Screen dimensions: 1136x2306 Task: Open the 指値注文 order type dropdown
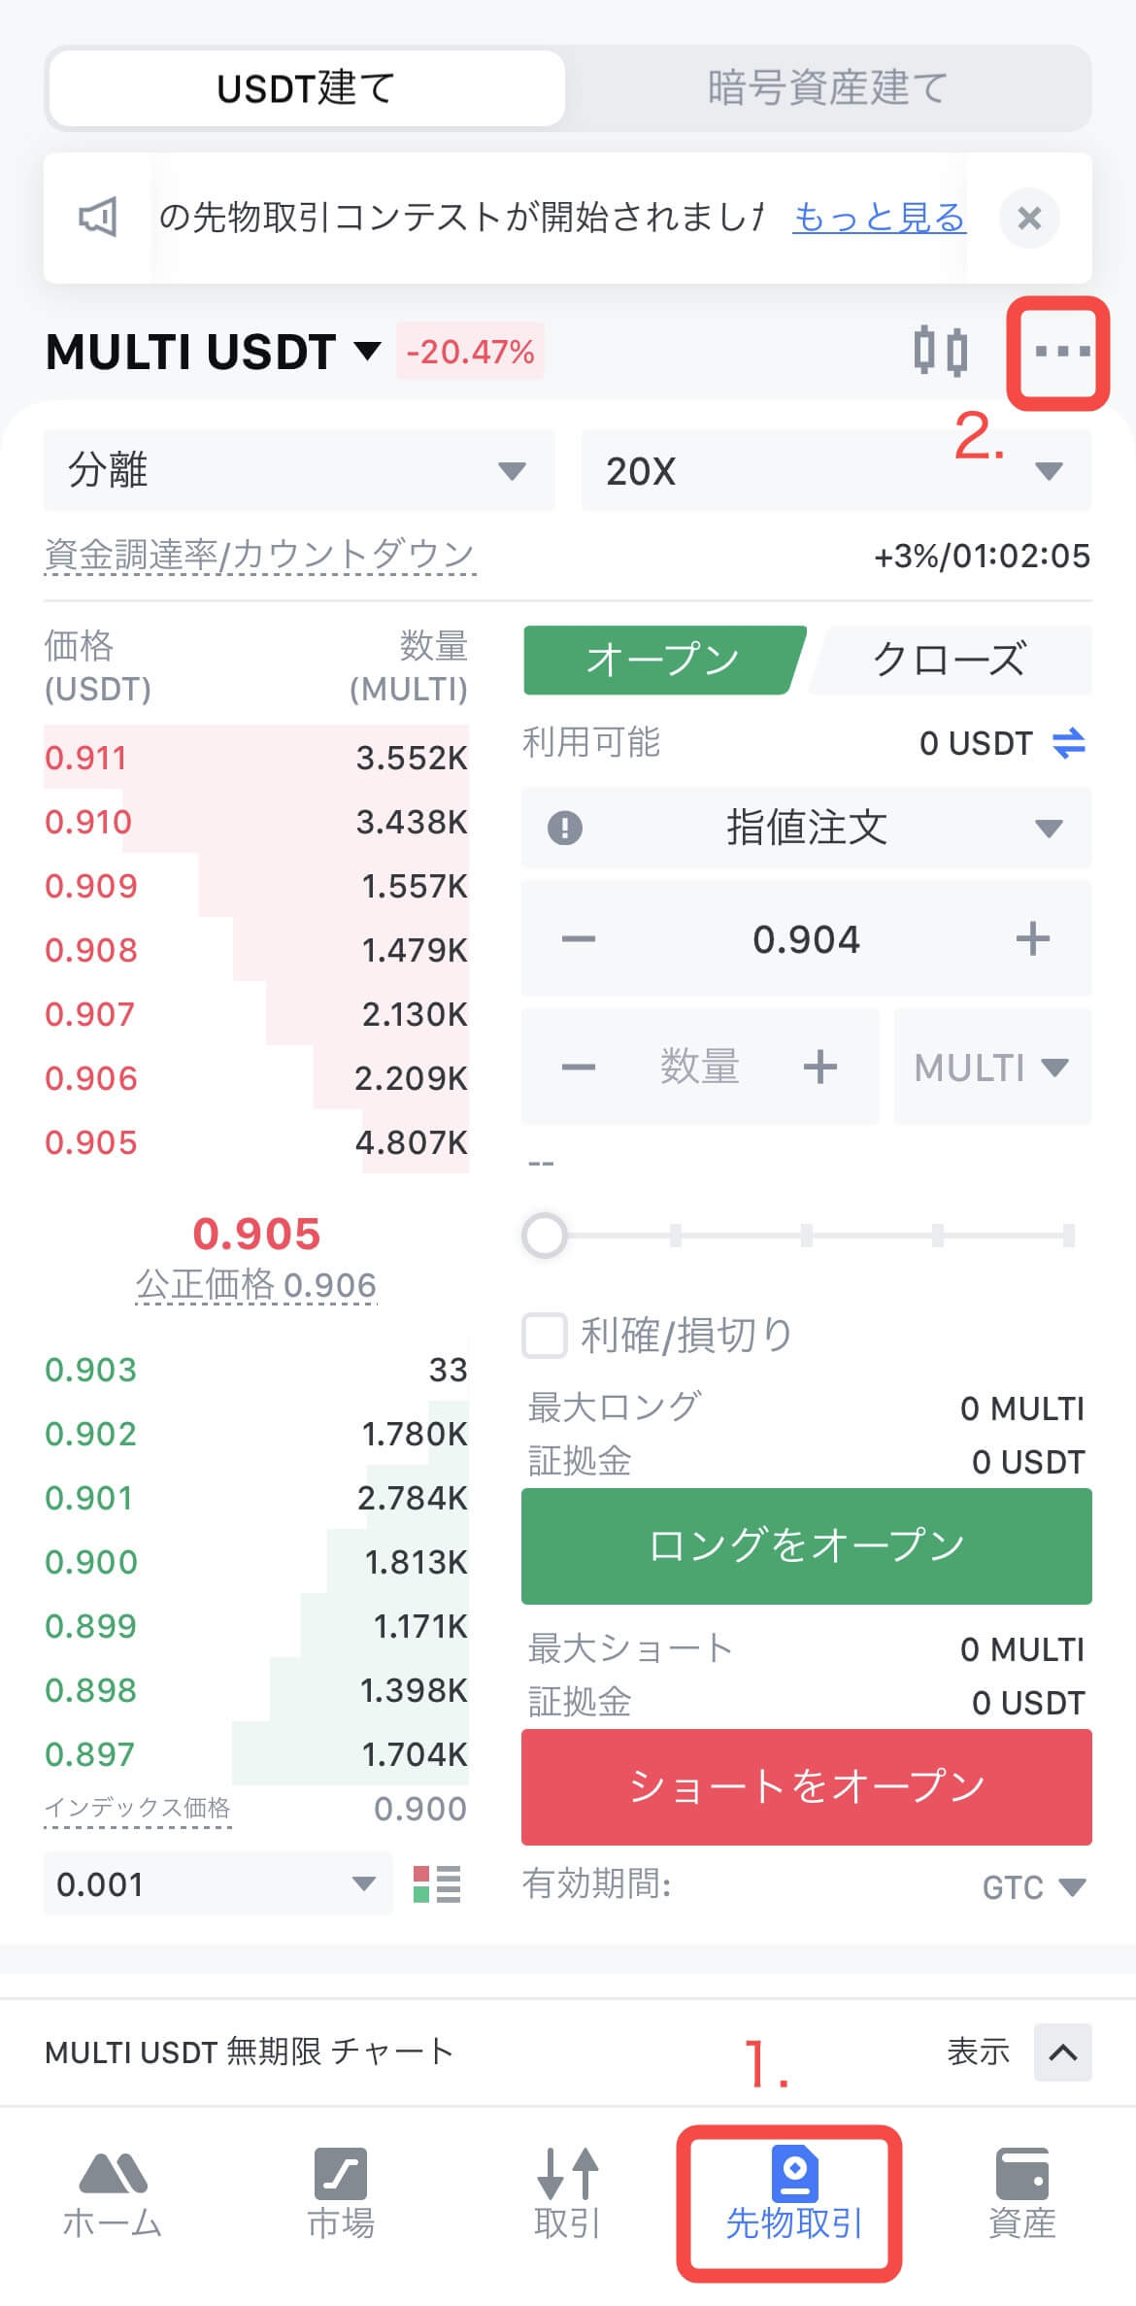click(x=806, y=828)
